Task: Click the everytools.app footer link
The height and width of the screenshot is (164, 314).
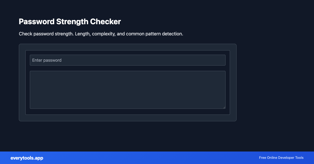Action: tap(27, 158)
